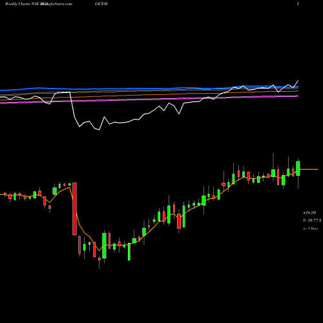
Task: Click the price value "416.20"
Action: (309, 213)
